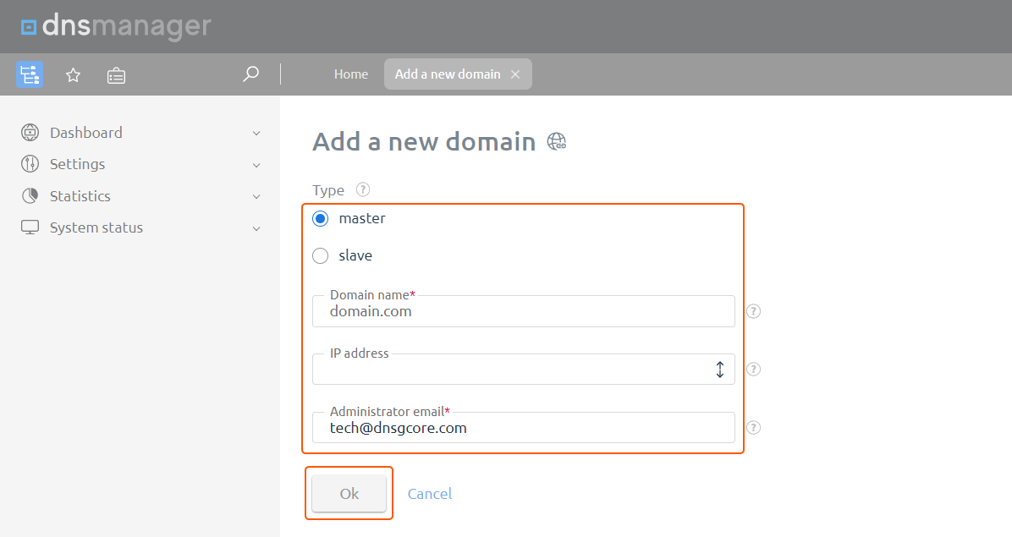Click the globe icon next to page title
The width and height of the screenshot is (1012, 537).
pos(557,142)
